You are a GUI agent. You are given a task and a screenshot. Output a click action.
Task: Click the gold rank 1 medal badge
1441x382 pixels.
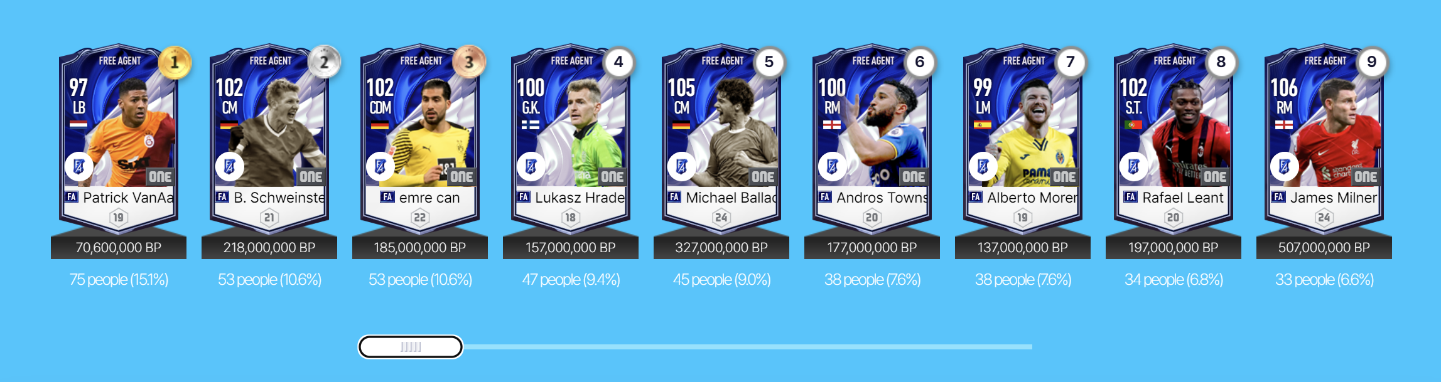(x=175, y=62)
